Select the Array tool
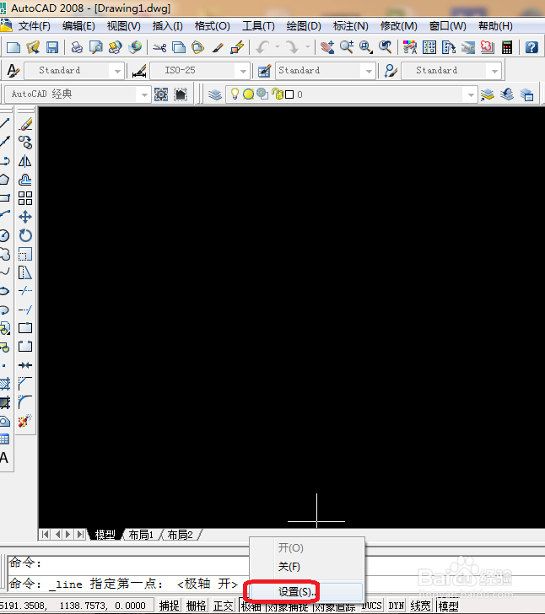This screenshot has height=614, width=545. [25, 198]
